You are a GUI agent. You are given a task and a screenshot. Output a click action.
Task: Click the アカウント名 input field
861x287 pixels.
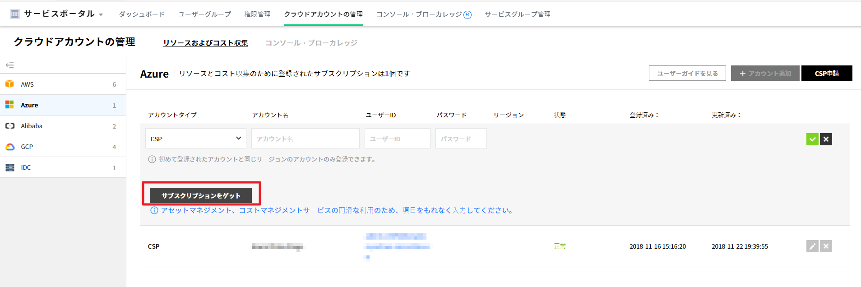coord(305,139)
